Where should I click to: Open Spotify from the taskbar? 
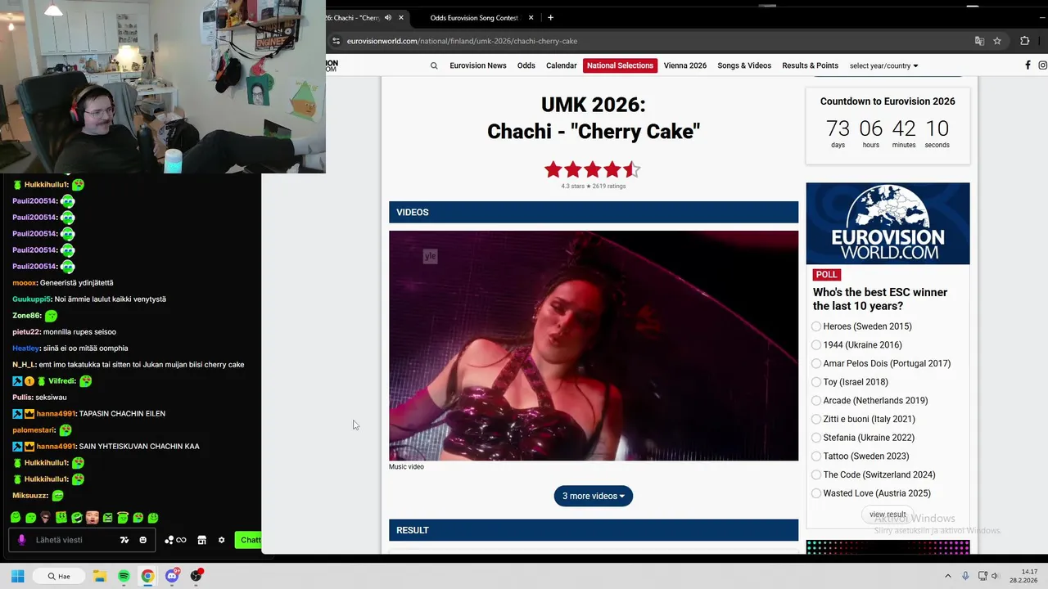124,576
